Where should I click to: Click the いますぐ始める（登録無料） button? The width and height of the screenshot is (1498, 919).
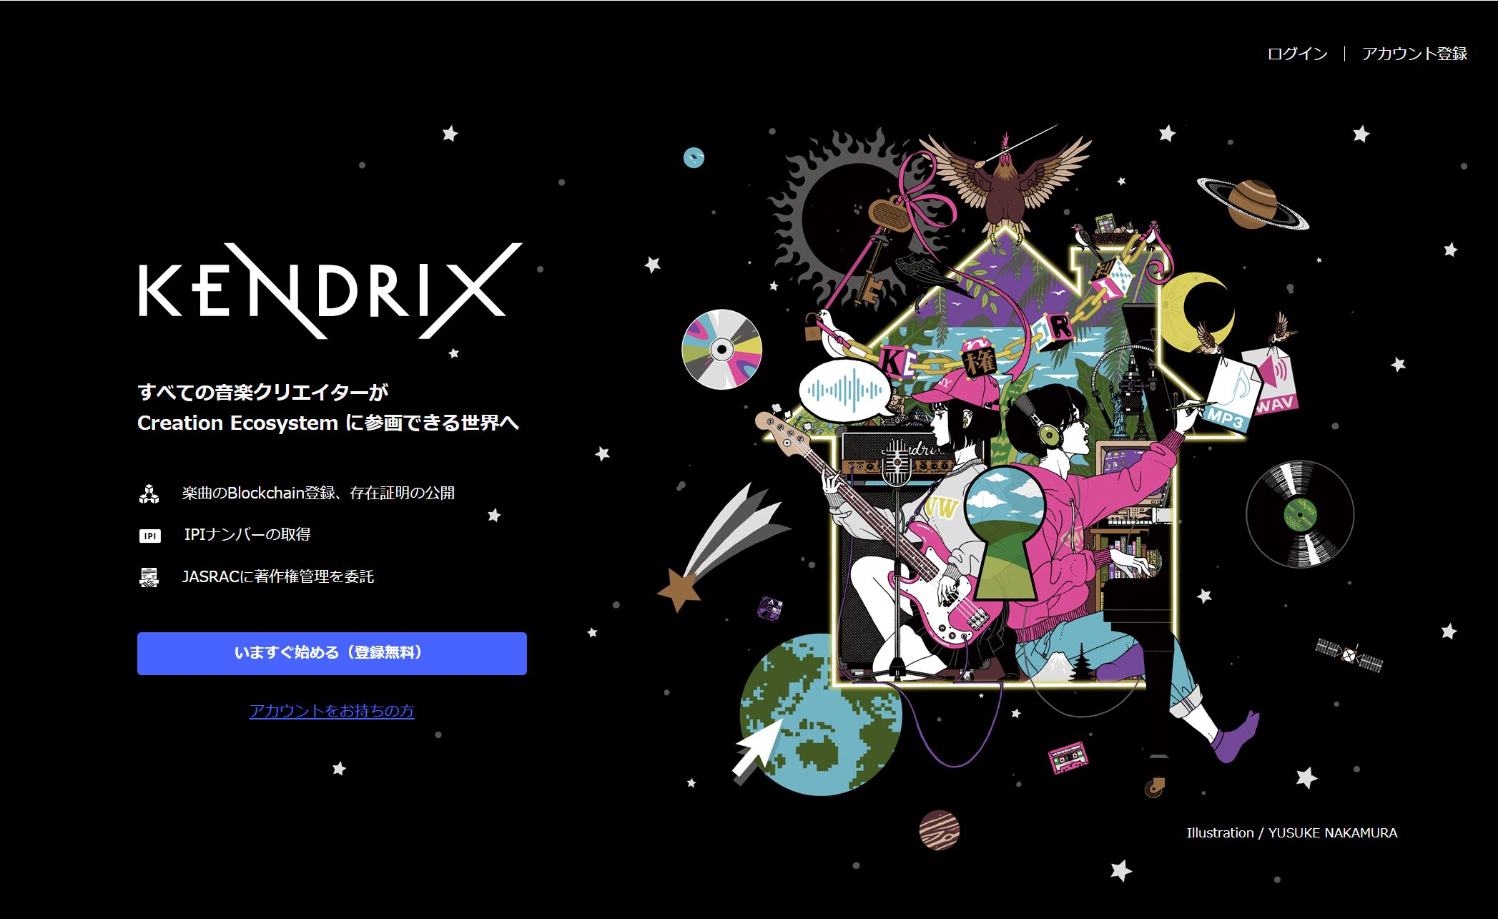pos(332,653)
